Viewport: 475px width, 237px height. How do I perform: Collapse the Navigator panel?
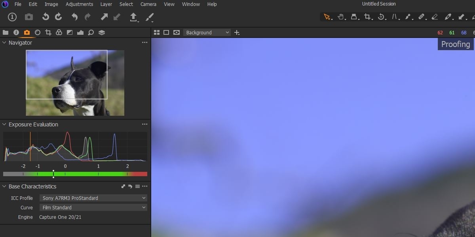click(x=4, y=43)
